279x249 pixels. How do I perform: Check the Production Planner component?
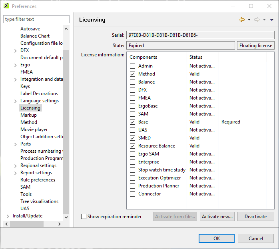point(132,186)
